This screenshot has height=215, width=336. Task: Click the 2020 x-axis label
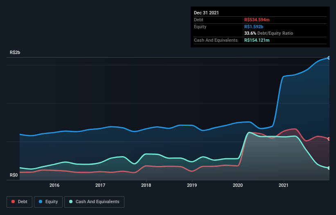238,185
